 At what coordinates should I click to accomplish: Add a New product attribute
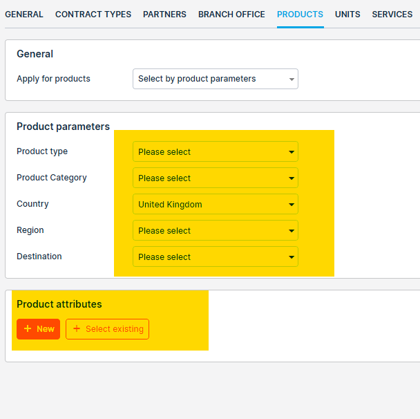(x=38, y=329)
